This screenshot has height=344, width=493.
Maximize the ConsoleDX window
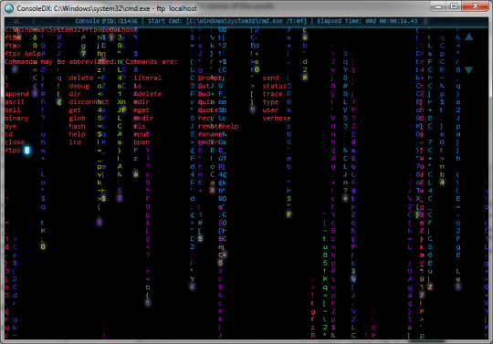tap(454, 6)
